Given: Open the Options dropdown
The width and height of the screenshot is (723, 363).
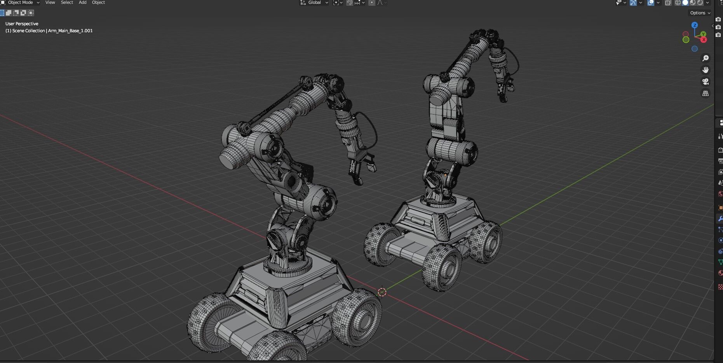Looking at the screenshot, I should pos(700,13).
